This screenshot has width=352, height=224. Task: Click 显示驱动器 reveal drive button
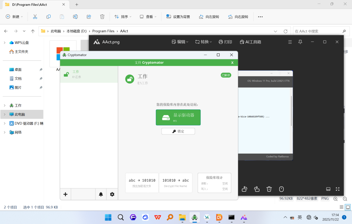178,117
